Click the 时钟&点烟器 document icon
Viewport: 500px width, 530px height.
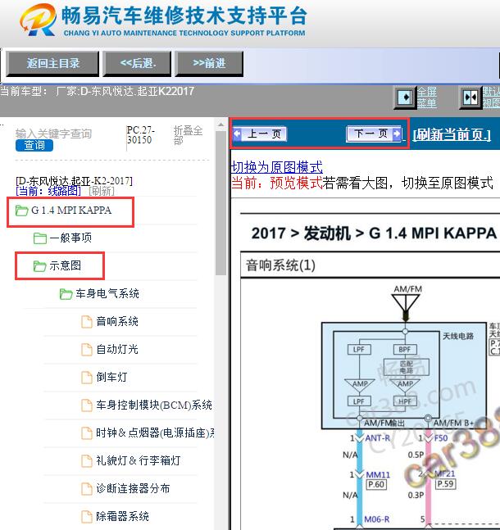[87, 433]
